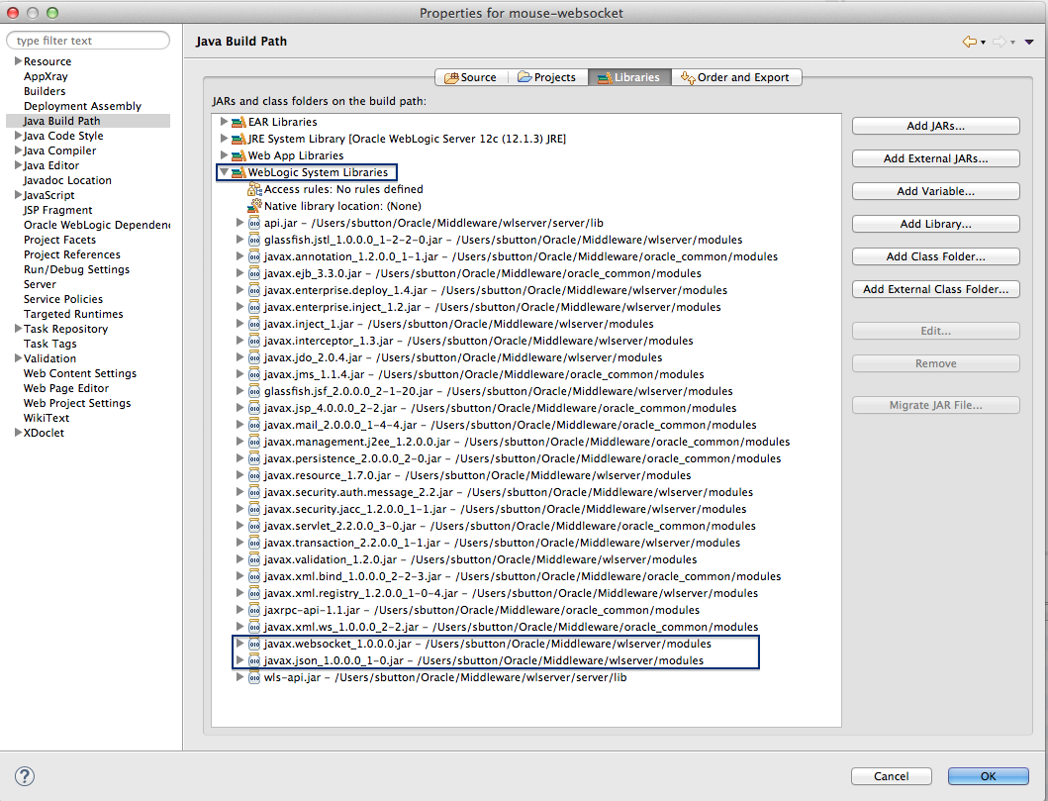Viewport: 1048px width, 801px height.
Task: Click the Access rules icon
Action: point(254,189)
